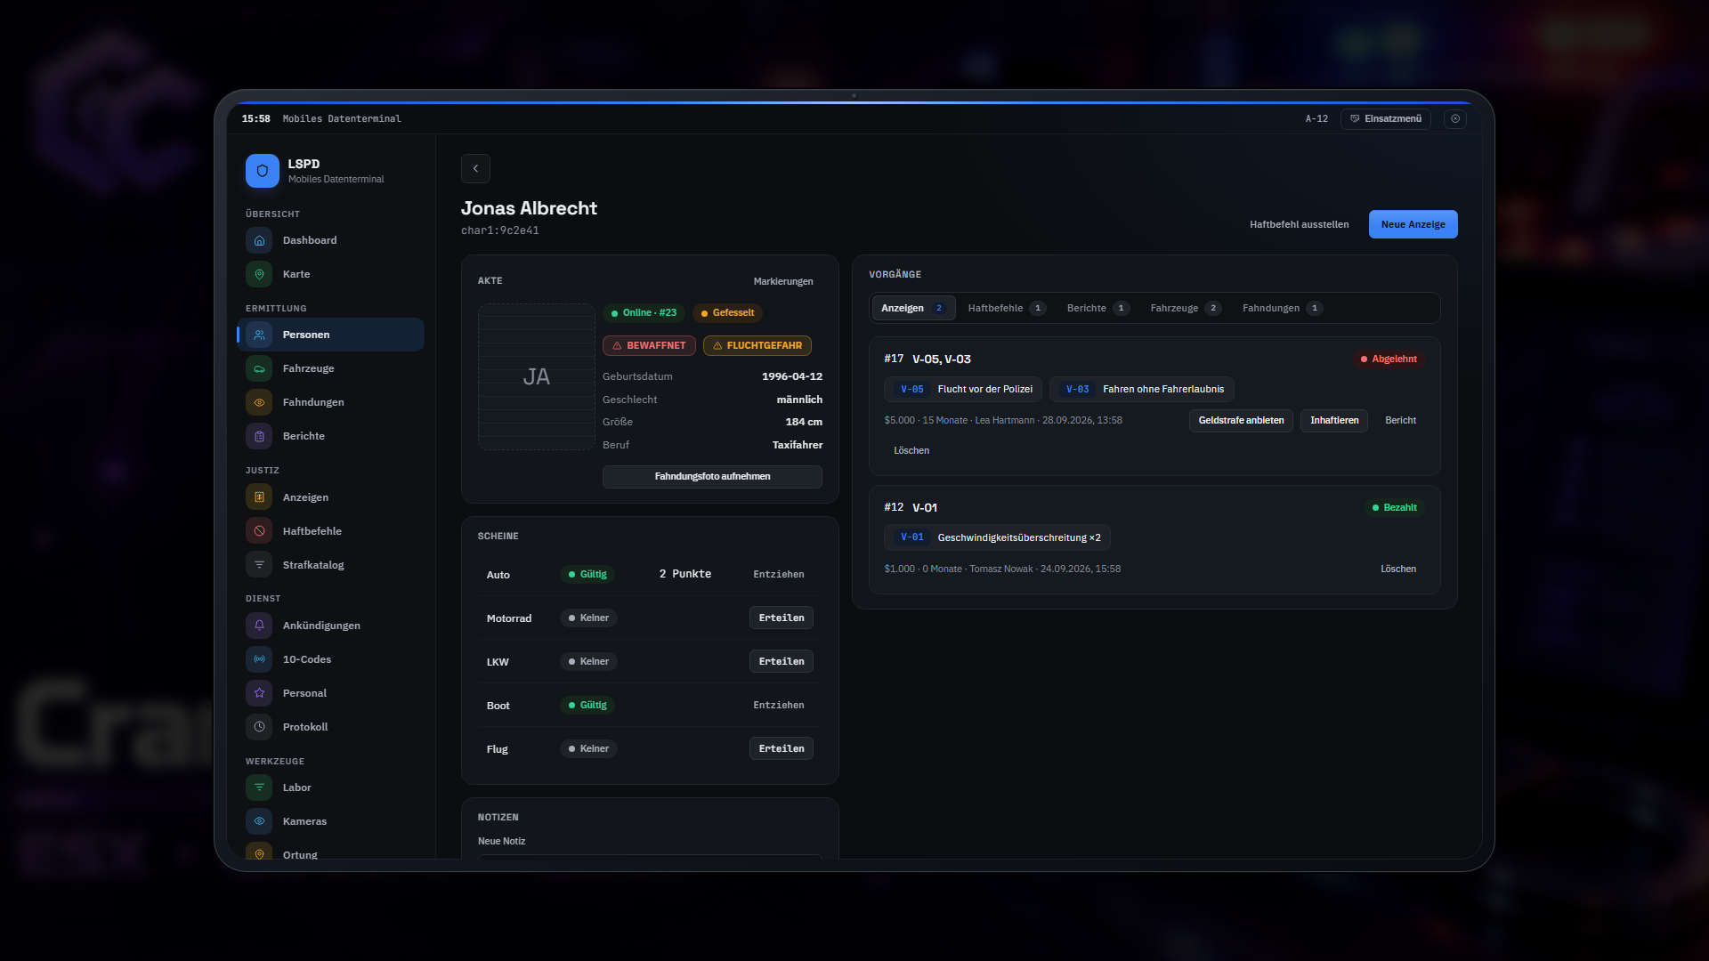Screen dimensions: 1709x961
Task: Click Löschen on case #17
Action: pos(911,450)
